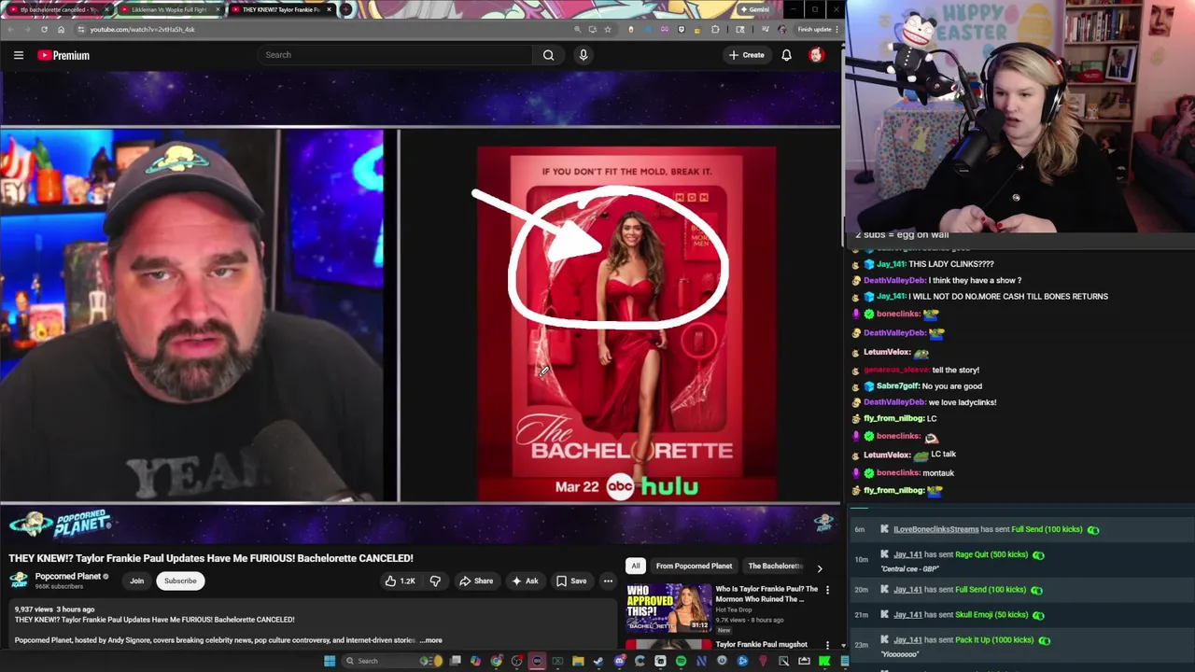Open the Windows Start menu

click(330, 661)
